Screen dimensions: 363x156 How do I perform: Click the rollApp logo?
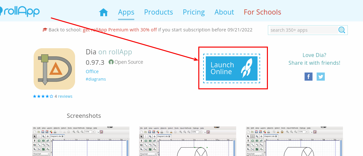coord(20,12)
